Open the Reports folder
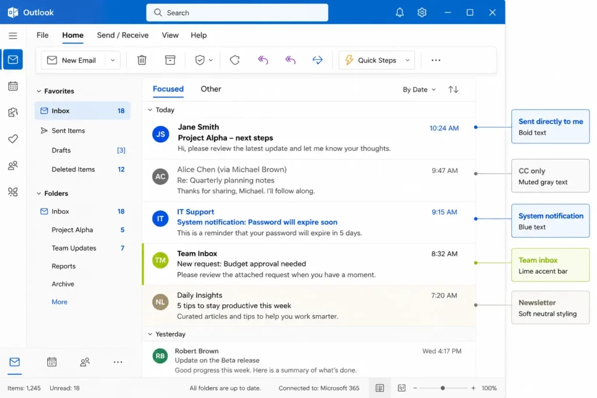Viewport: 597px width, 398px height. click(82, 266)
